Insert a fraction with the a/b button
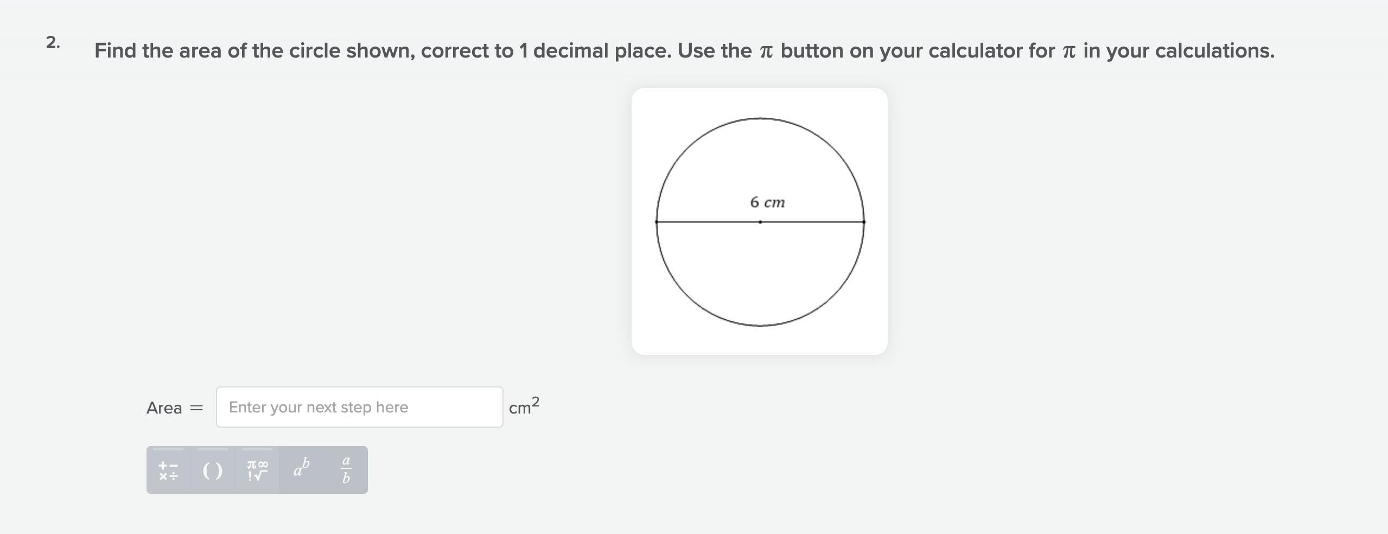Screen dimensions: 1388x534 346,471
